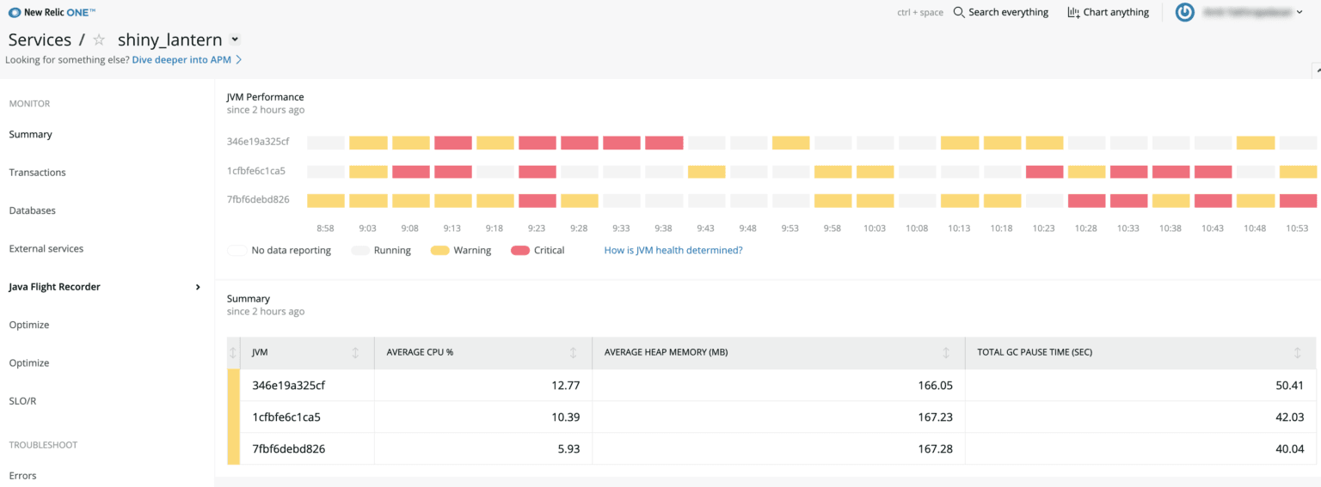
Task: Click 1cfbfe6c1ca5 warning block at 9:43
Action: tap(706, 172)
